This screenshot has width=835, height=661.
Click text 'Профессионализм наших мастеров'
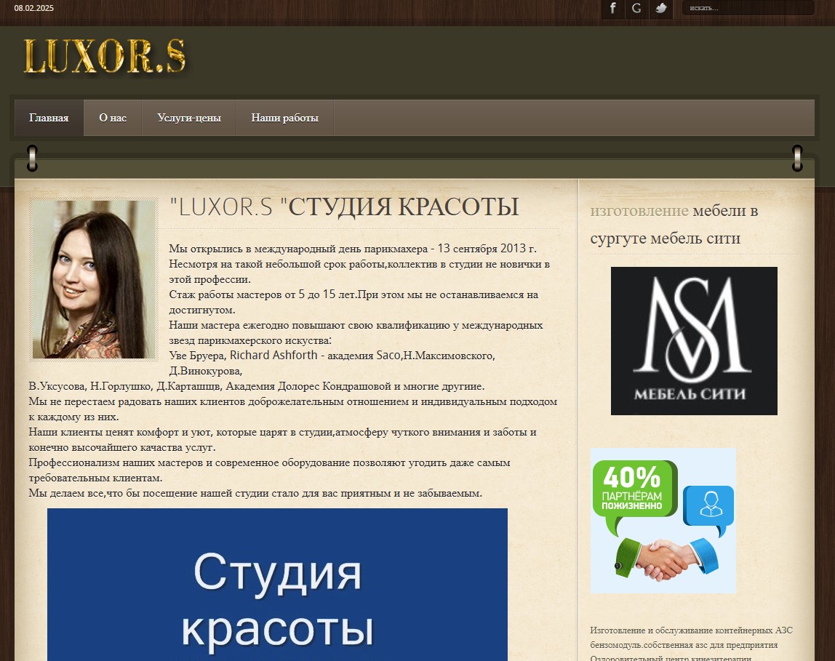[x=116, y=462]
